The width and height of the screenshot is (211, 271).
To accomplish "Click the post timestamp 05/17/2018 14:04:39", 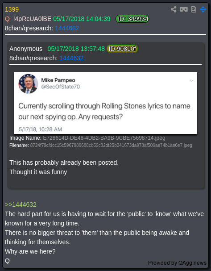I will (x=82, y=19).
